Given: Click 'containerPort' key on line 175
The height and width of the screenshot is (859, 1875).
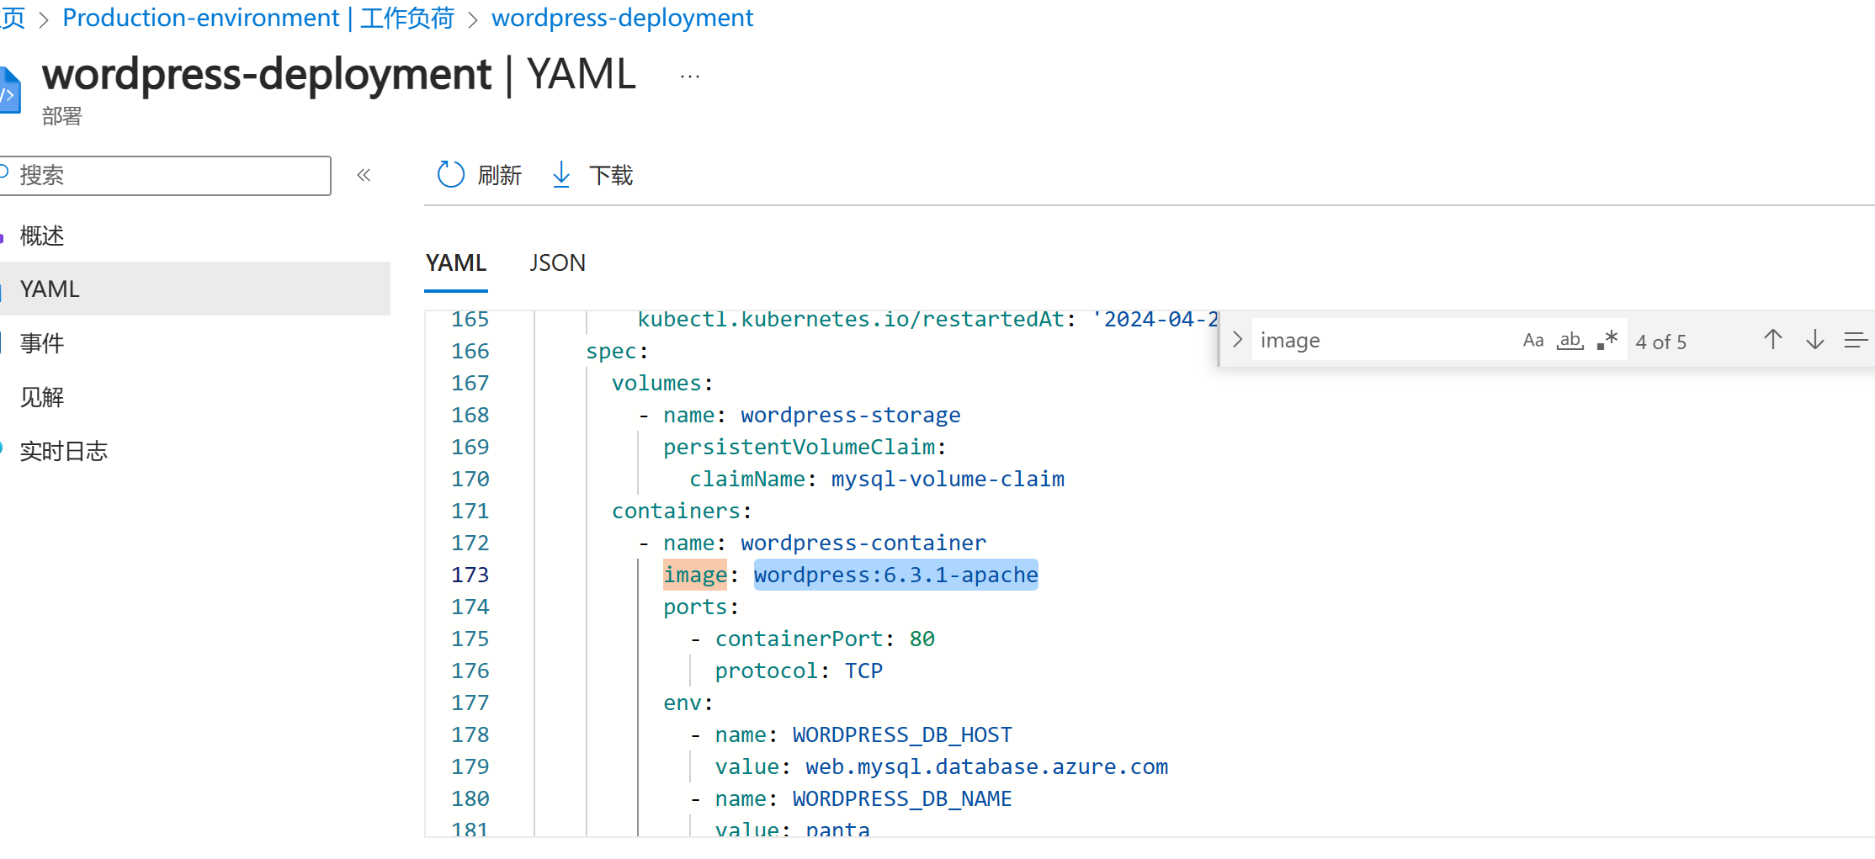Looking at the screenshot, I should (x=799, y=639).
